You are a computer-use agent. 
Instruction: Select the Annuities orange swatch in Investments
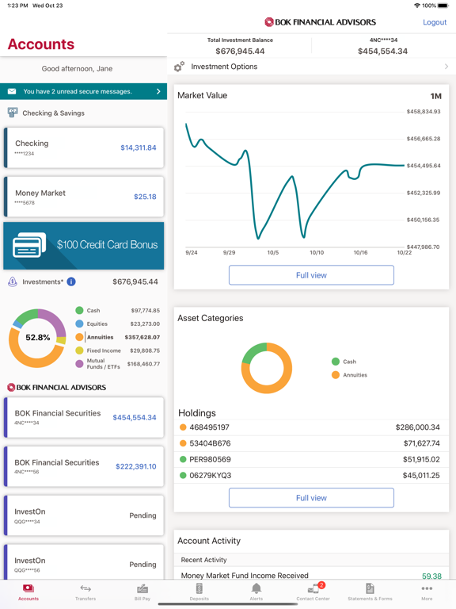pyautogui.click(x=79, y=337)
